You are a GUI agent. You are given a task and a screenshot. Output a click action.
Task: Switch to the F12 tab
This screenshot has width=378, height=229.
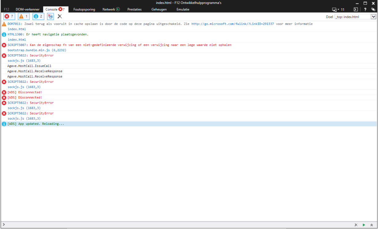click(x=6, y=10)
